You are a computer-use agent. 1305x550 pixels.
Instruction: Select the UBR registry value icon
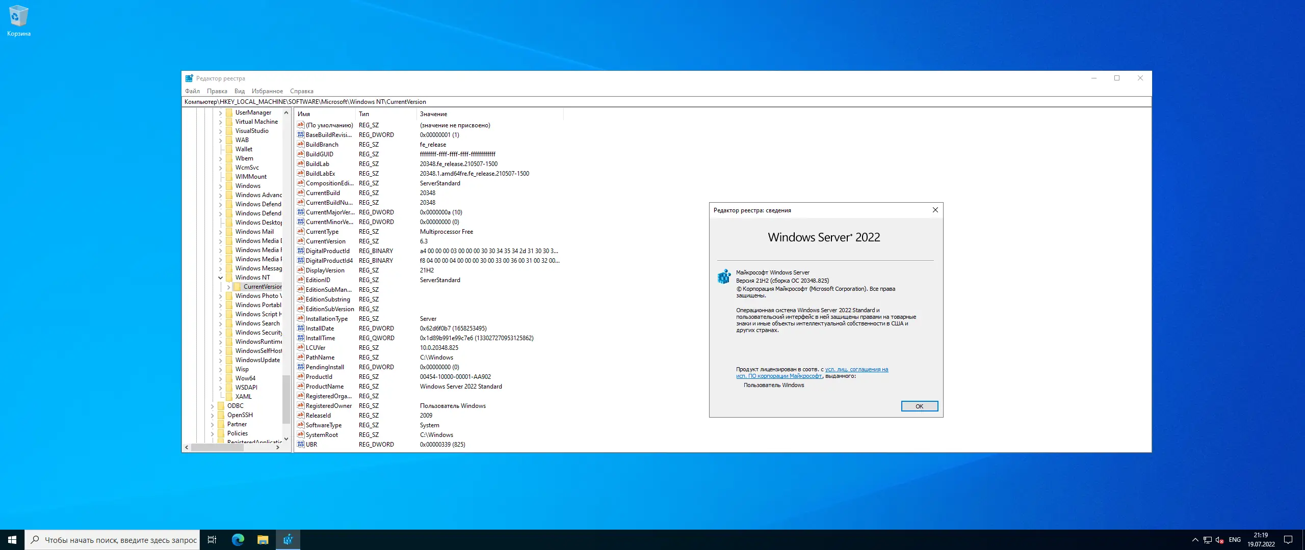(x=301, y=445)
